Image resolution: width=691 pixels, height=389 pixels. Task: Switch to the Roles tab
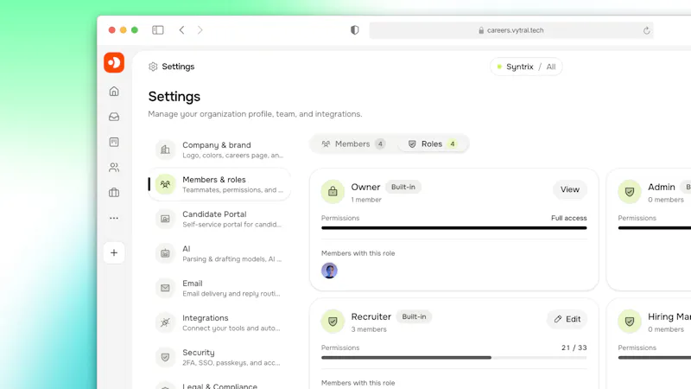click(x=432, y=143)
